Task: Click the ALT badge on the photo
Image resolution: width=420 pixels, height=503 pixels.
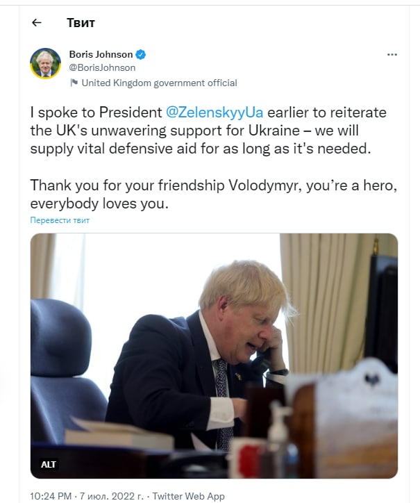Action: (x=49, y=464)
